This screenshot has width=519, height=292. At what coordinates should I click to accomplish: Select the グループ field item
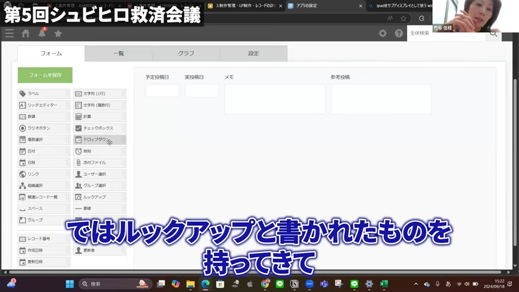pyautogui.click(x=44, y=220)
